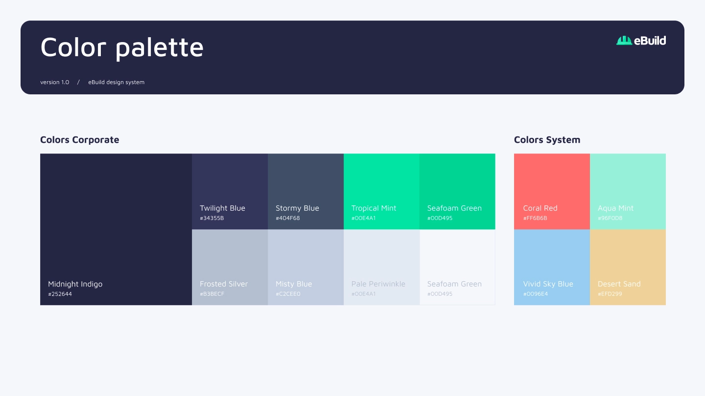Click the white swatch in the bottom row
This screenshot has height=396, width=705.
pos(457,267)
